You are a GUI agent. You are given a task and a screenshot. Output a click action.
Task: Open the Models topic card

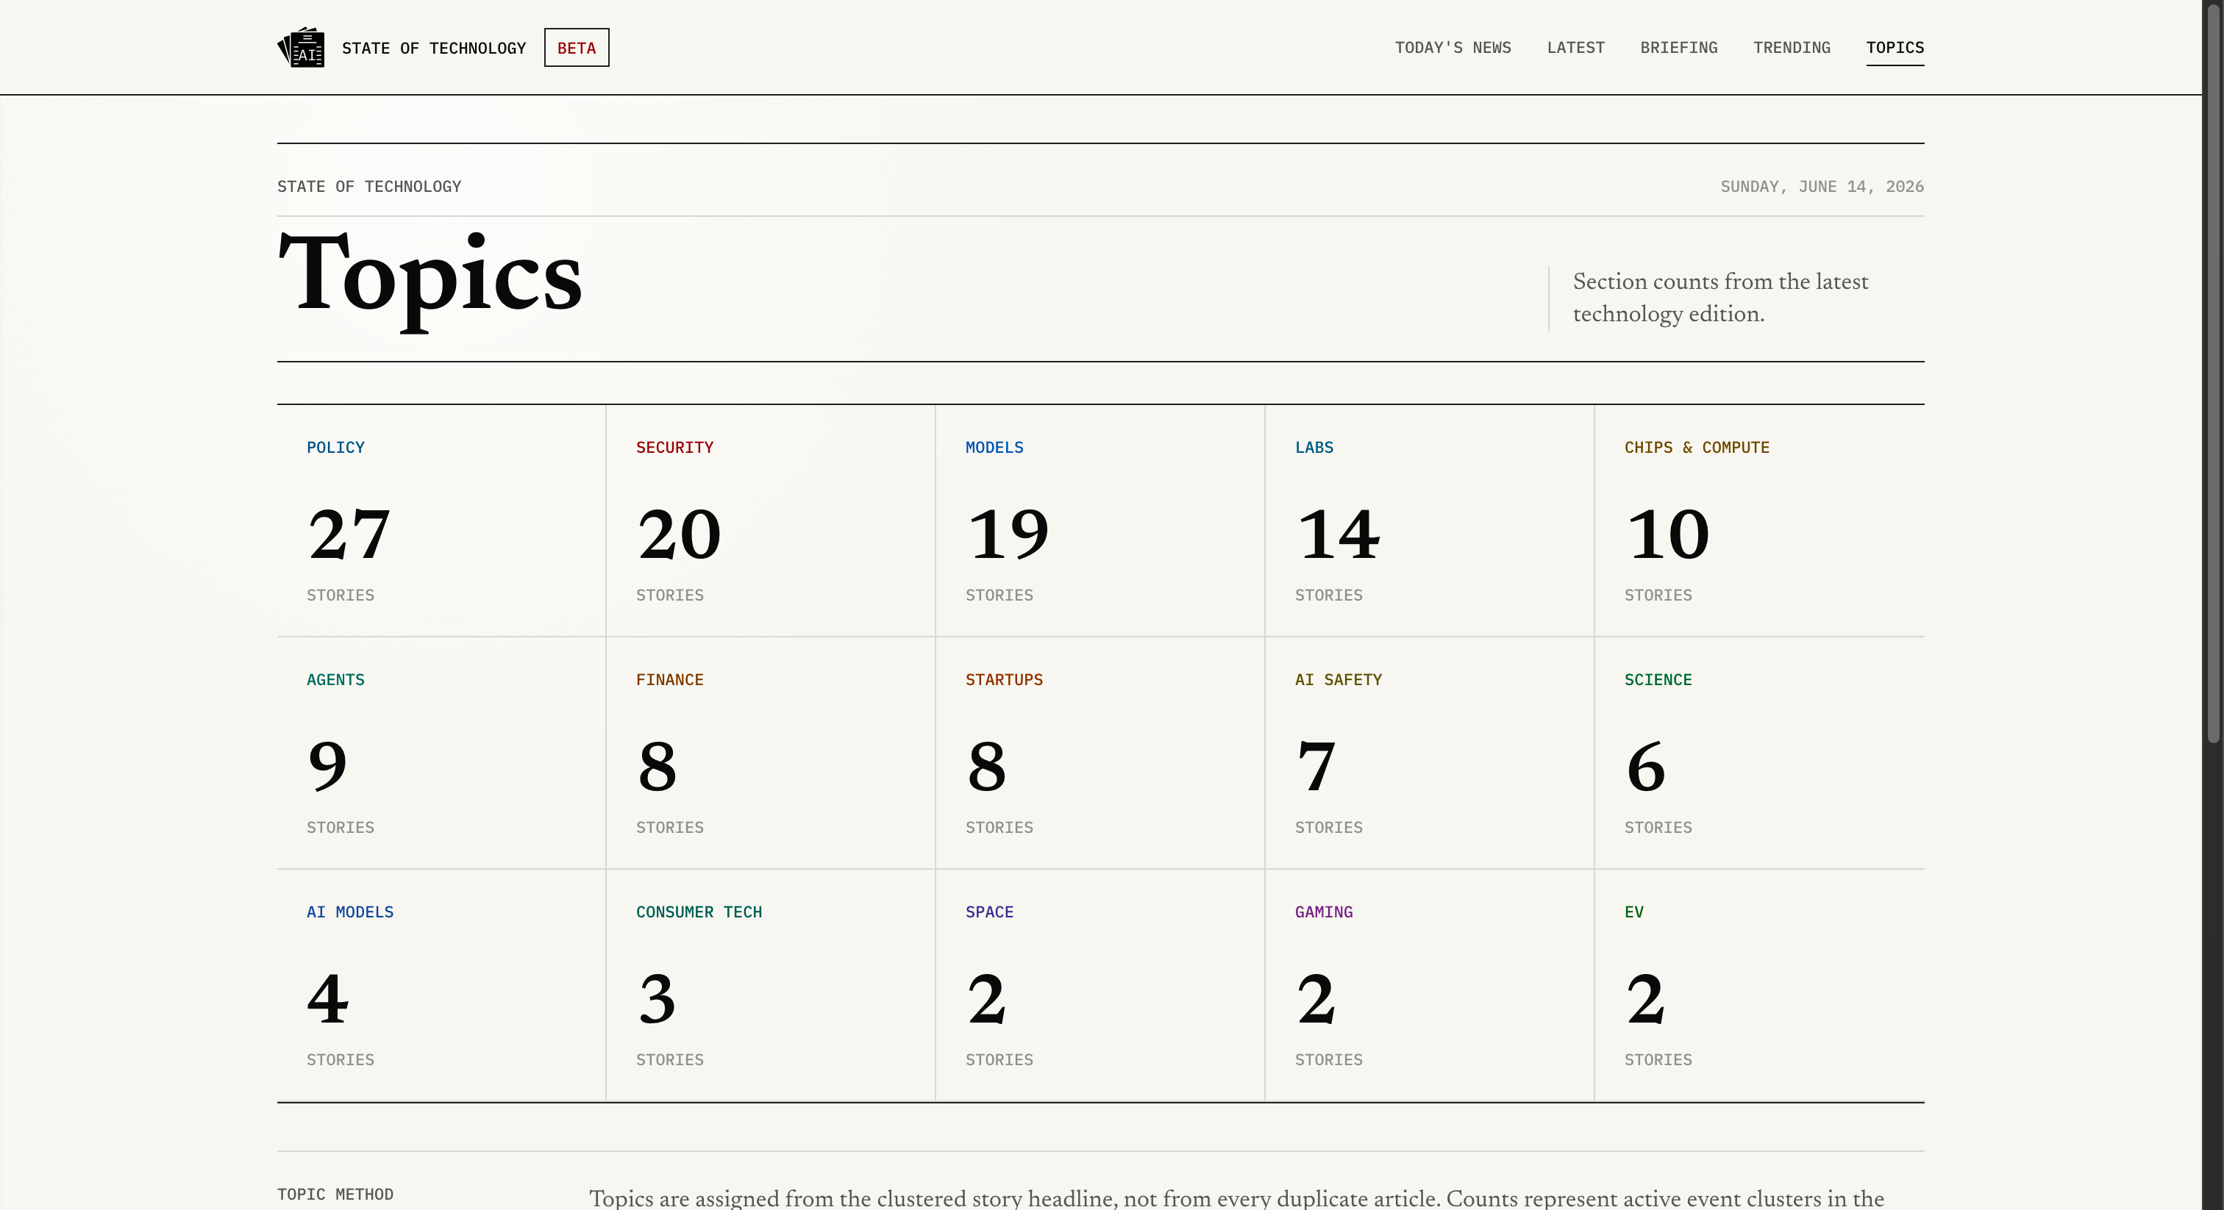[x=1100, y=520]
